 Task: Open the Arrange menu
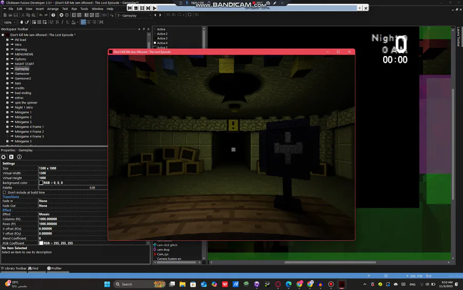point(53,9)
